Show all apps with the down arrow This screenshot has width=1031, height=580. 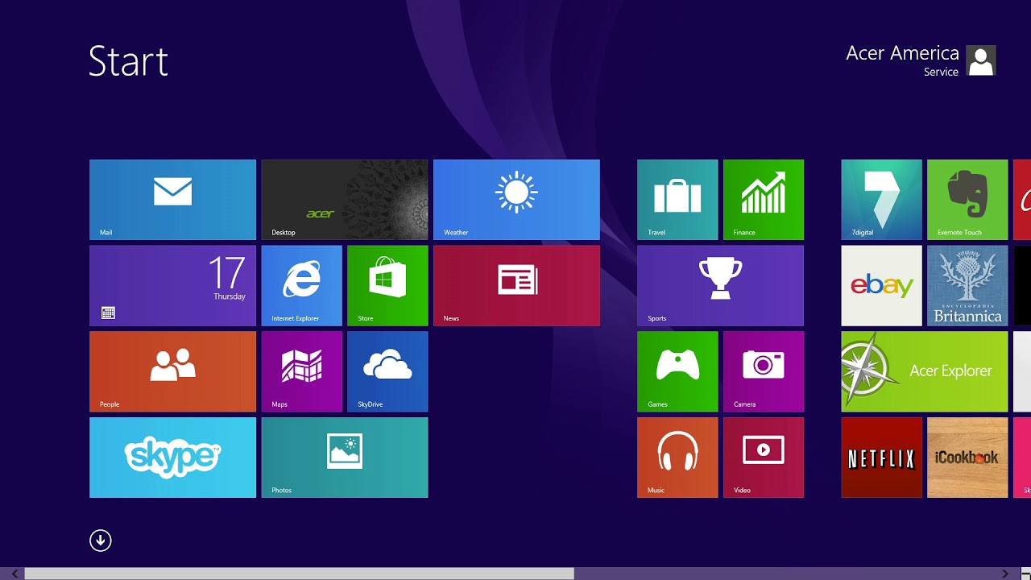(x=101, y=541)
